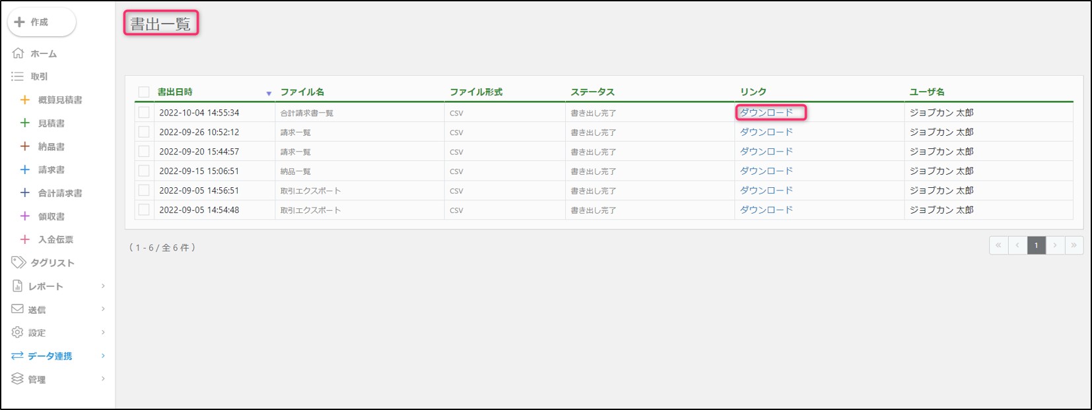Screen dimensions: 1092x410
Task: Expand the 管理 menu chevron
Action: click(x=103, y=379)
